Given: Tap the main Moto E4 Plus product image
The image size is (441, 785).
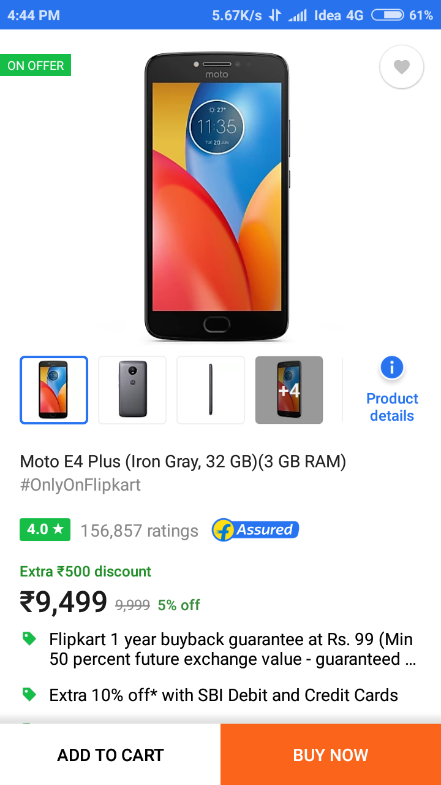Looking at the screenshot, I should pyautogui.click(x=217, y=196).
